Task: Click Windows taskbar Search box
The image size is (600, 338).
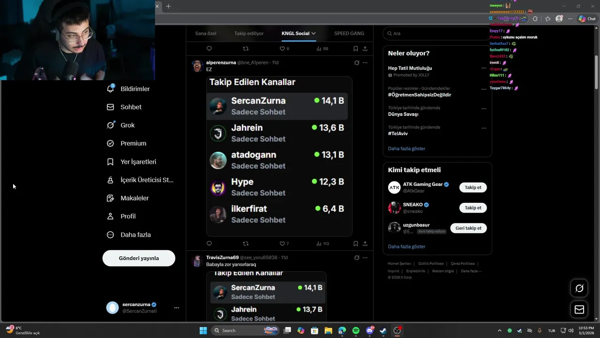Action: [245, 330]
